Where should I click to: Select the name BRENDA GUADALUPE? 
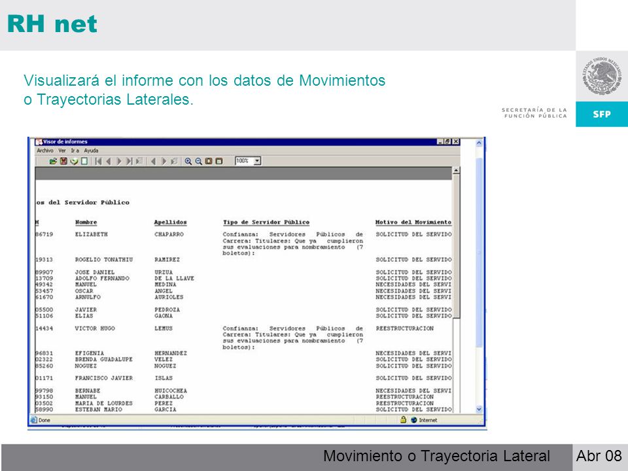pos(104,360)
